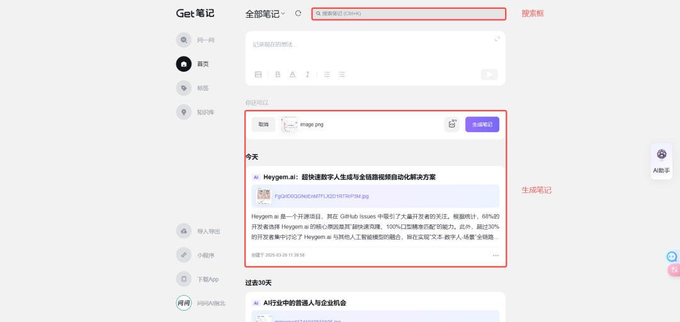680x322 pixels.
Task: Click the Get笔记 logo
Action: pyautogui.click(x=195, y=13)
